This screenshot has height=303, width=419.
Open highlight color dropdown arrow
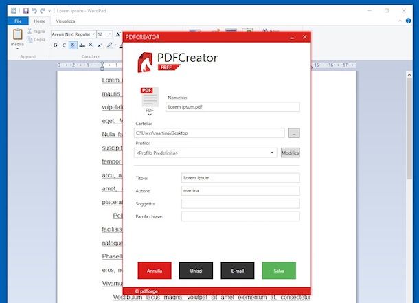(x=115, y=45)
